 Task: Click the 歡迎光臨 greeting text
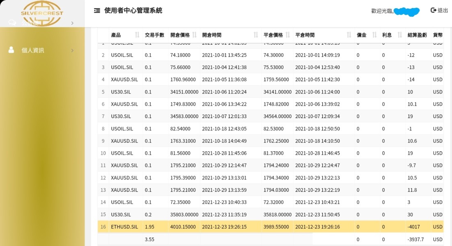click(382, 11)
